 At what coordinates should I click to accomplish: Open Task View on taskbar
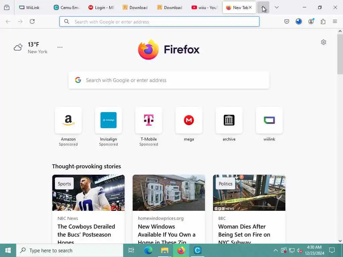131,250
